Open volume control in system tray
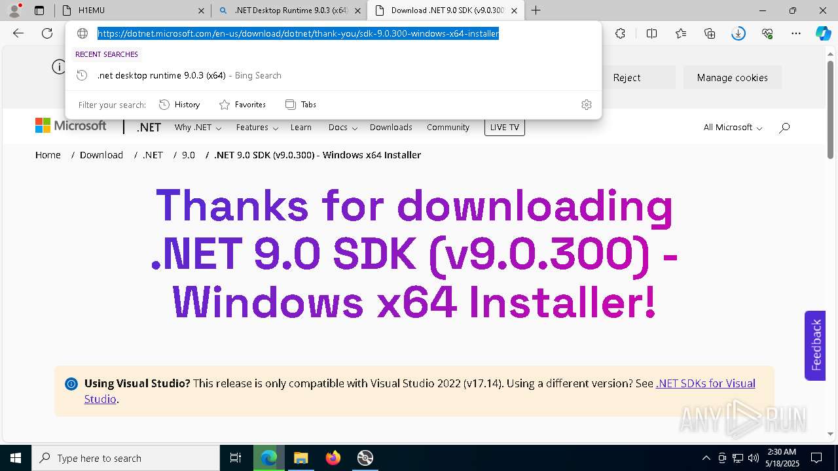838x471 pixels. (x=754, y=458)
